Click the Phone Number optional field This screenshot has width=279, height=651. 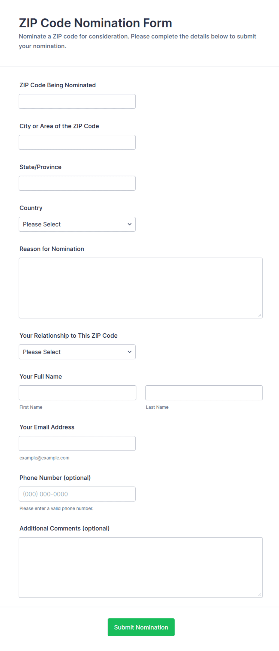click(77, 494)
